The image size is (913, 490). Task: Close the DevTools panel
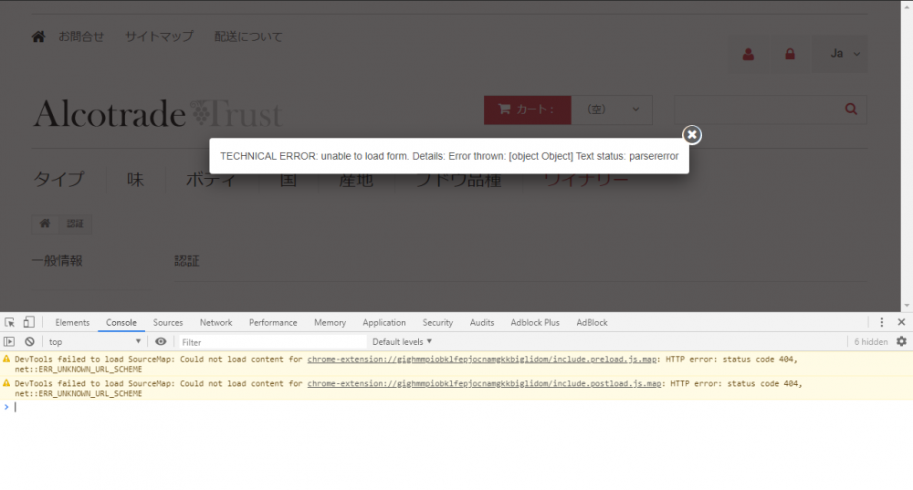[x=901, y=322]
